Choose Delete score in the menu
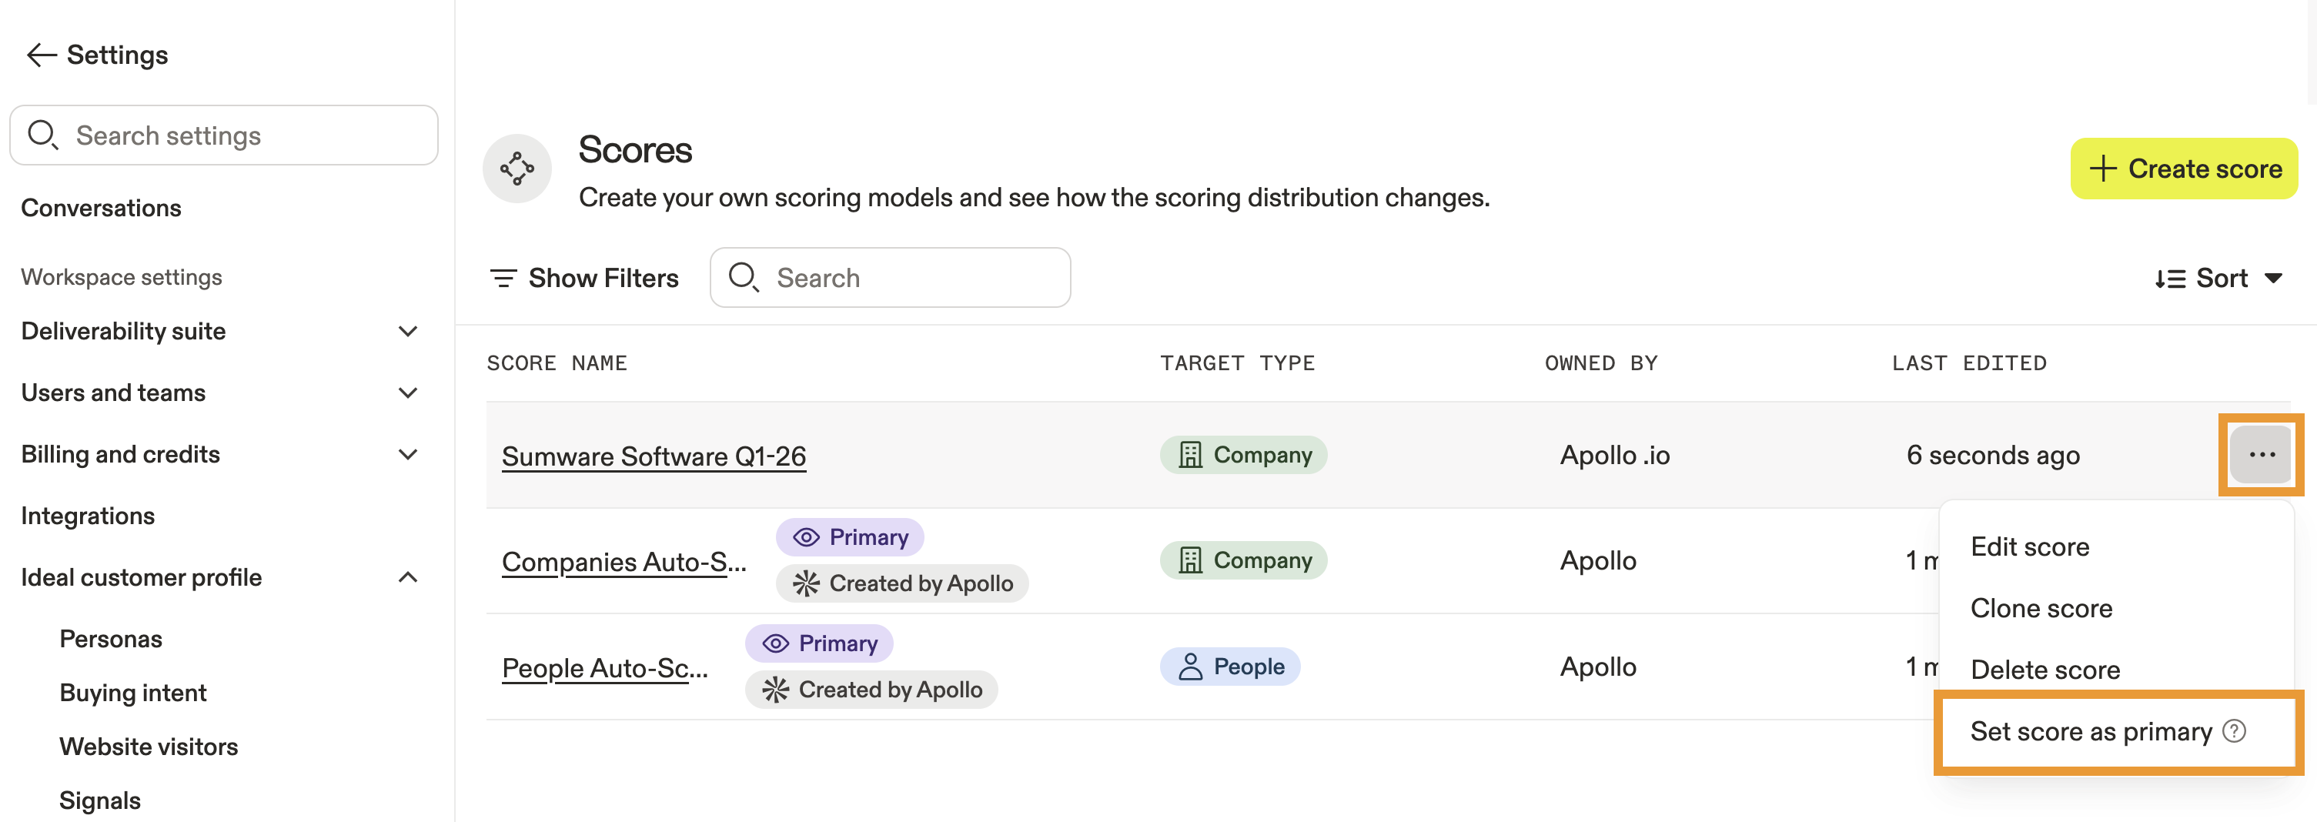This screenshot has width=2317, height=822. point(2045,670)
